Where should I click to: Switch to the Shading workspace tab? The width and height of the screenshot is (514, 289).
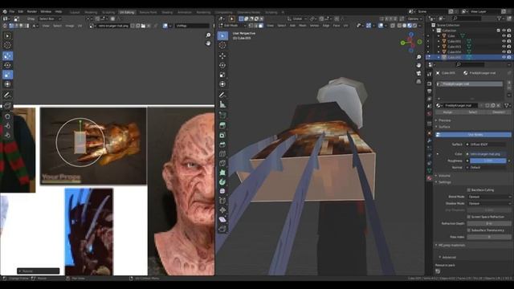(x=167, y=12)
